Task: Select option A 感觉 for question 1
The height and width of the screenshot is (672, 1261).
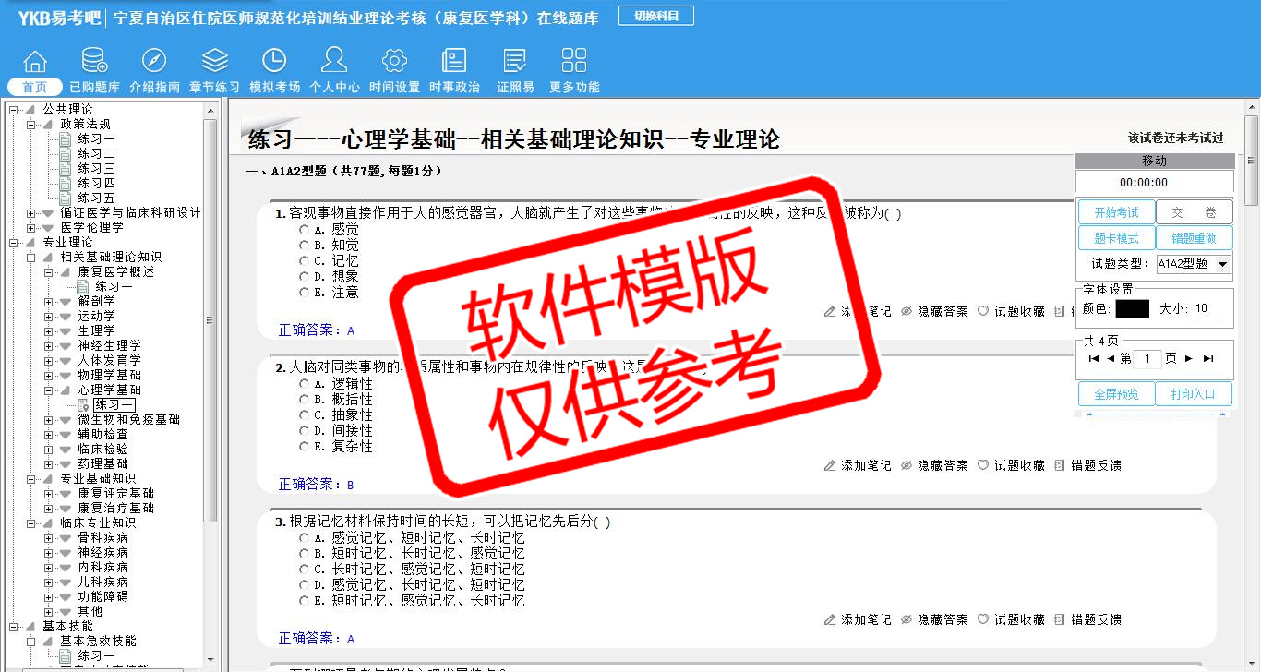Action: coord(304,229)
